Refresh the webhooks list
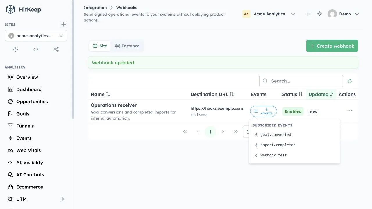The image size is (372, 209). pos(350,81)
